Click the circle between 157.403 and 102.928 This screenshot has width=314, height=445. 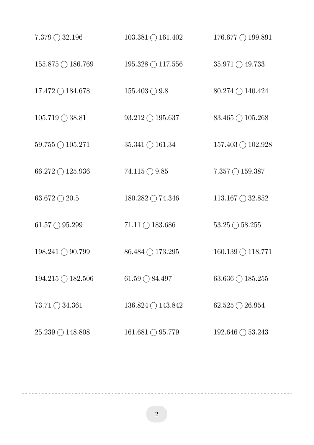(243, 145)
